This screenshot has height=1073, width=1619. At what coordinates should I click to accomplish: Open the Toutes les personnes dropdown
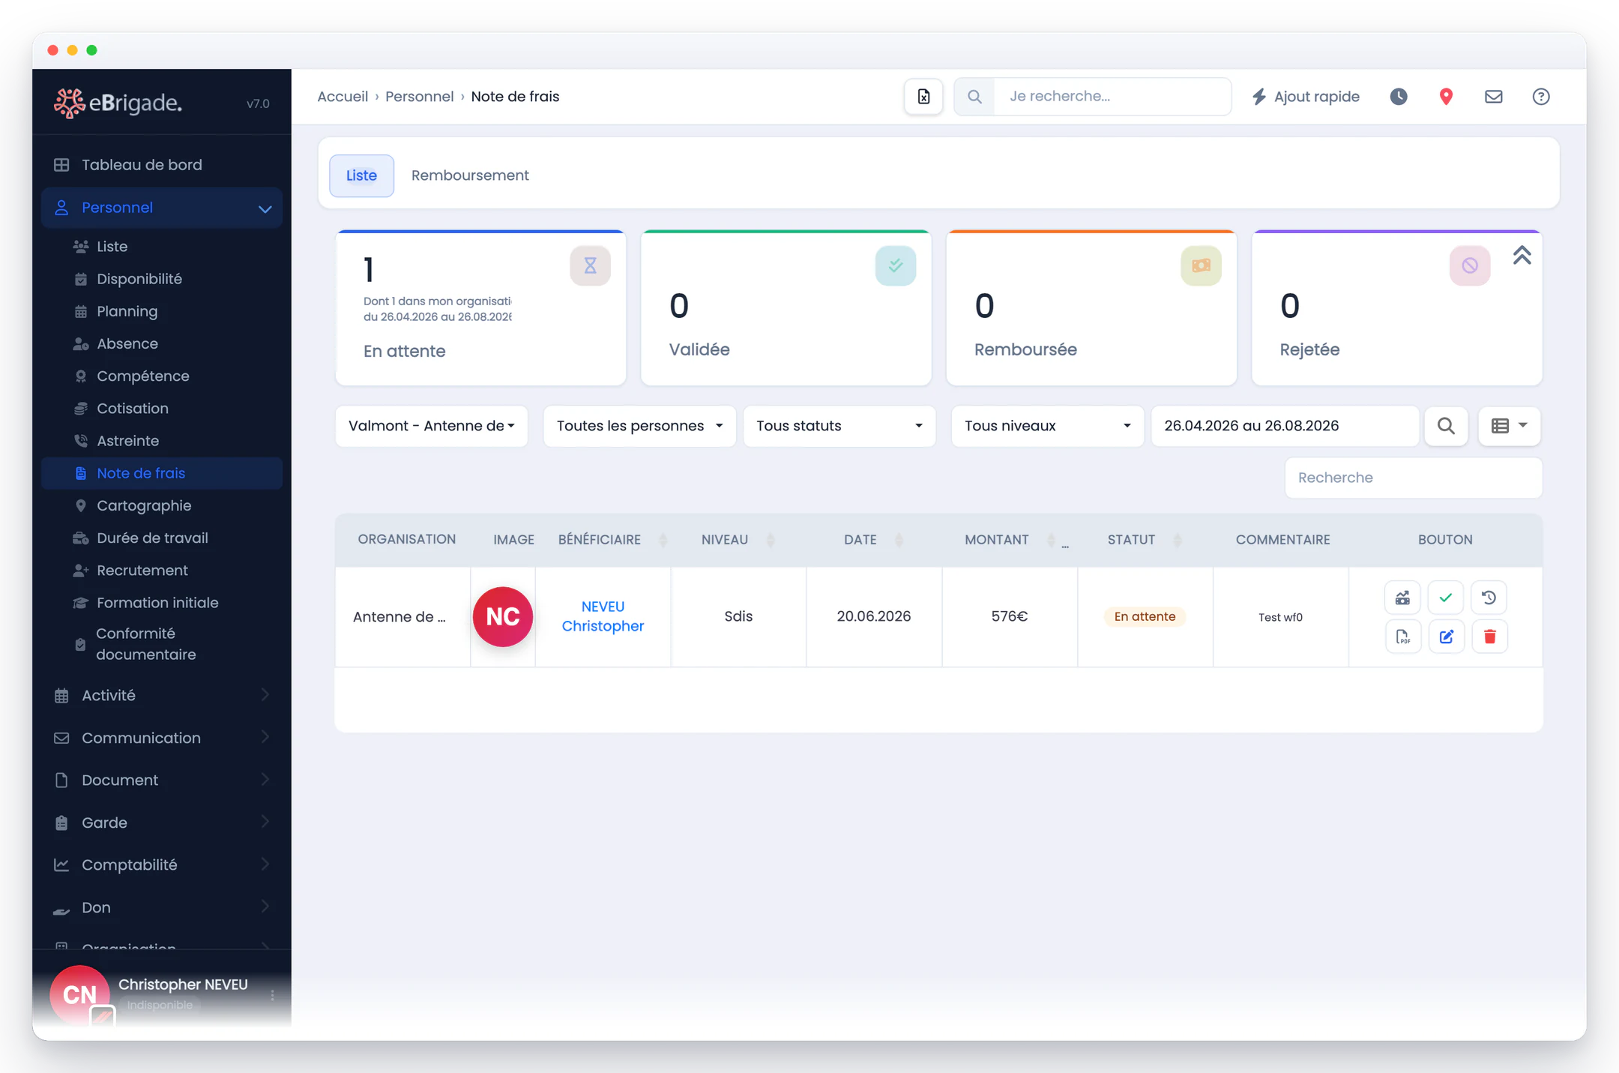tap(639, 426)
